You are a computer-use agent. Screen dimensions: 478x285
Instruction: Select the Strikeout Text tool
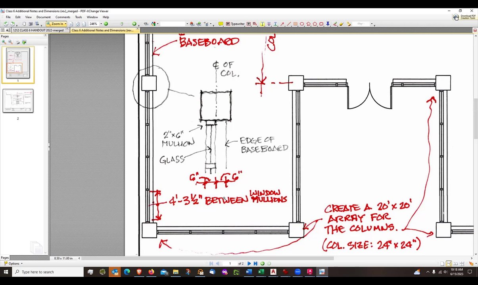[269, 24]
